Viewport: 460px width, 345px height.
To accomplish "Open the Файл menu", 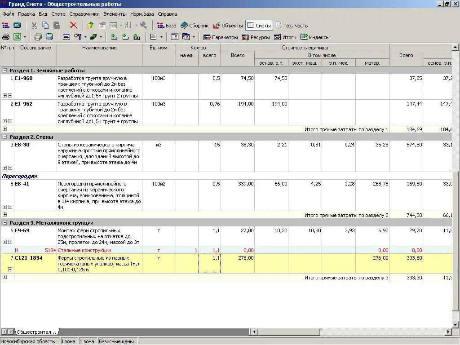I will pyautogui.click(x=8, y=14).
